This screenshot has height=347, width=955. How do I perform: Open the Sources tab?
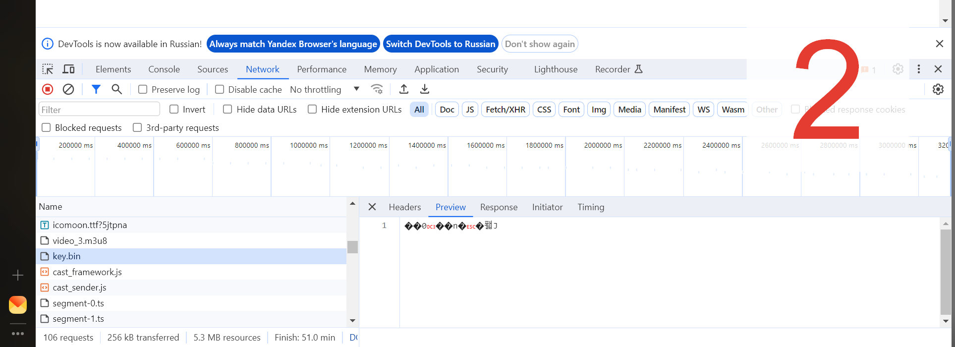[213, 69]
